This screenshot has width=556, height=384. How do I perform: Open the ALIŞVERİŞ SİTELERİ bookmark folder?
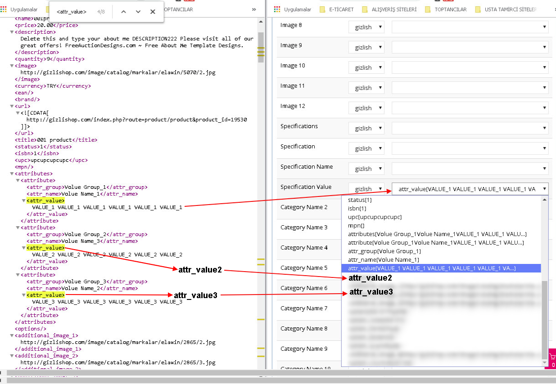click(389, 9)
